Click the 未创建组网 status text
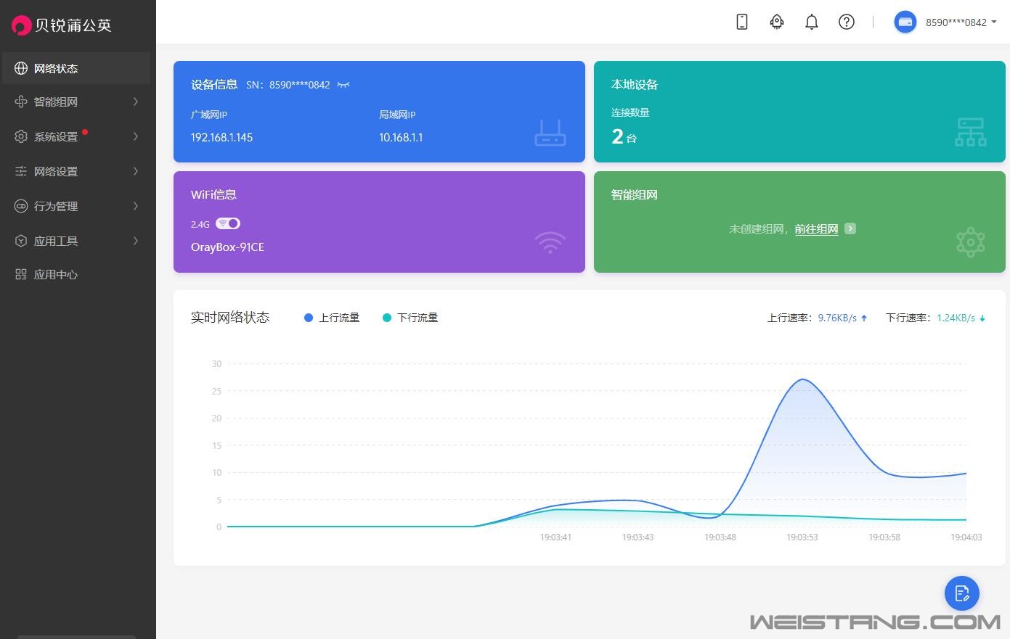This screenshot has width=1010, height=639. click(757, 229)
